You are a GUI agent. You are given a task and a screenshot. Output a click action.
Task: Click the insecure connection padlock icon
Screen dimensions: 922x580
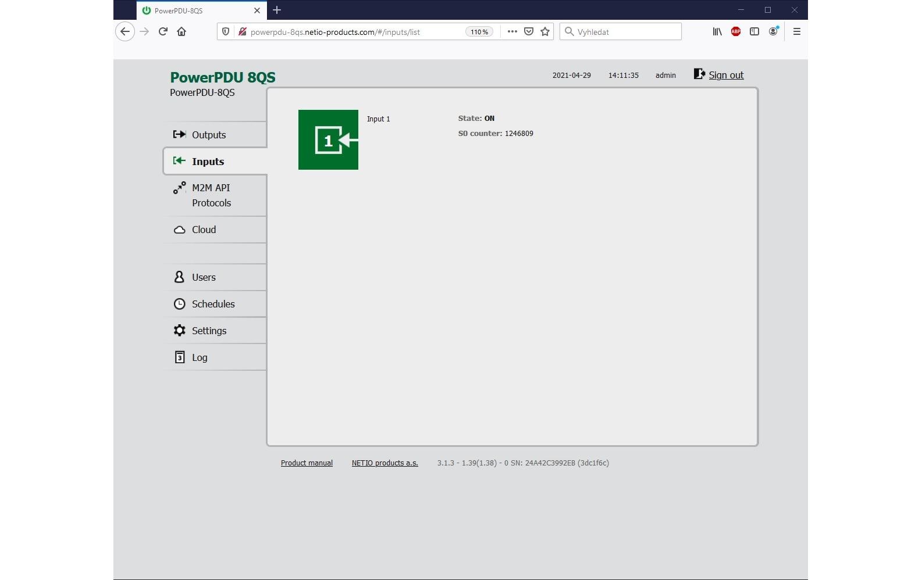(243, 31)
